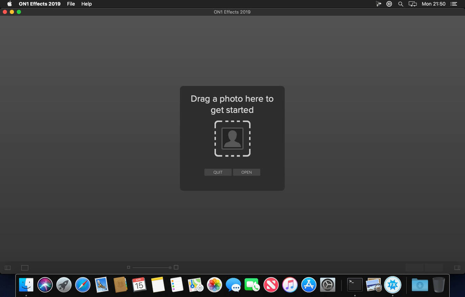
Task: Click the small zoom-out square icon
Action: [x=129, y=267]
